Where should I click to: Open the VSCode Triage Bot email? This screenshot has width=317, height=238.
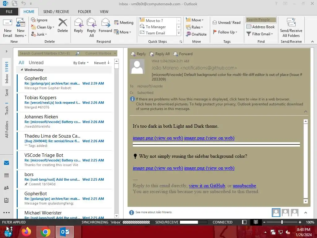pyautogui.click(x=64, y=160)
